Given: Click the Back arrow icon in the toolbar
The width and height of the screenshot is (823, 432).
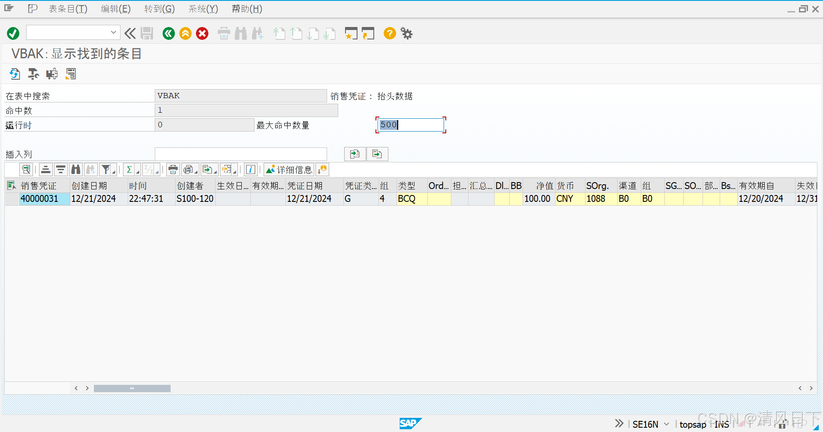Looking at the screenshot, I should pos(168,33).
